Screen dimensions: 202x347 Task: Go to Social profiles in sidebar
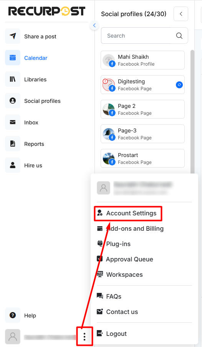click(42, 101)
